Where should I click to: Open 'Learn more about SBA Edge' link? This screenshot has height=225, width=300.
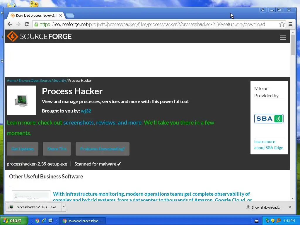[269, 145]
